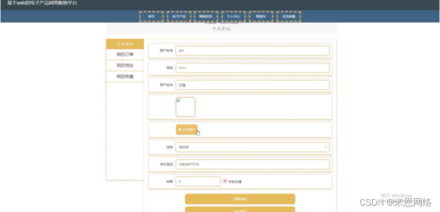Click the 性别 dropdown arrow
Viewport: 440px width, 212px height.
pos(326,147)
